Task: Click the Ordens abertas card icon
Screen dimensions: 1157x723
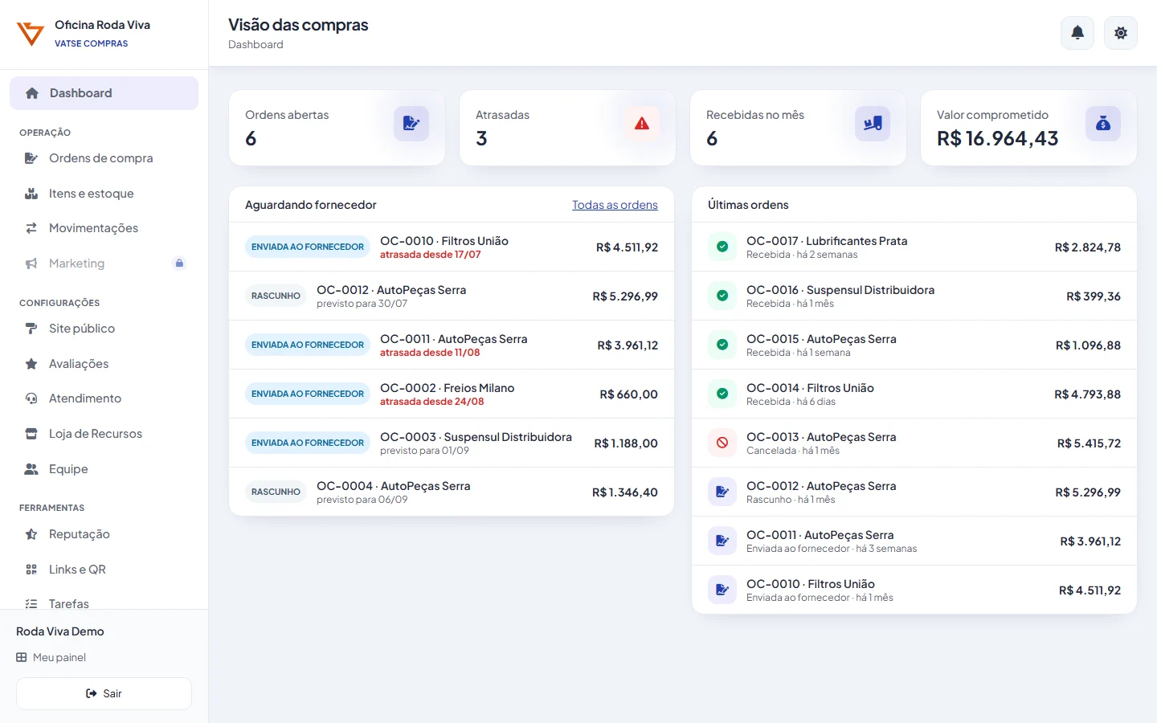Action: 411,124
